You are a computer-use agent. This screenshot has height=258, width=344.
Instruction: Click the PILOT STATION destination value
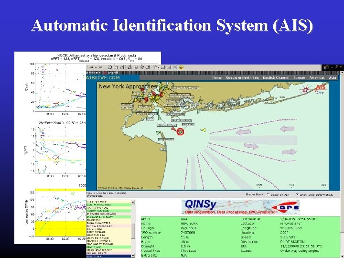[292, 242]
